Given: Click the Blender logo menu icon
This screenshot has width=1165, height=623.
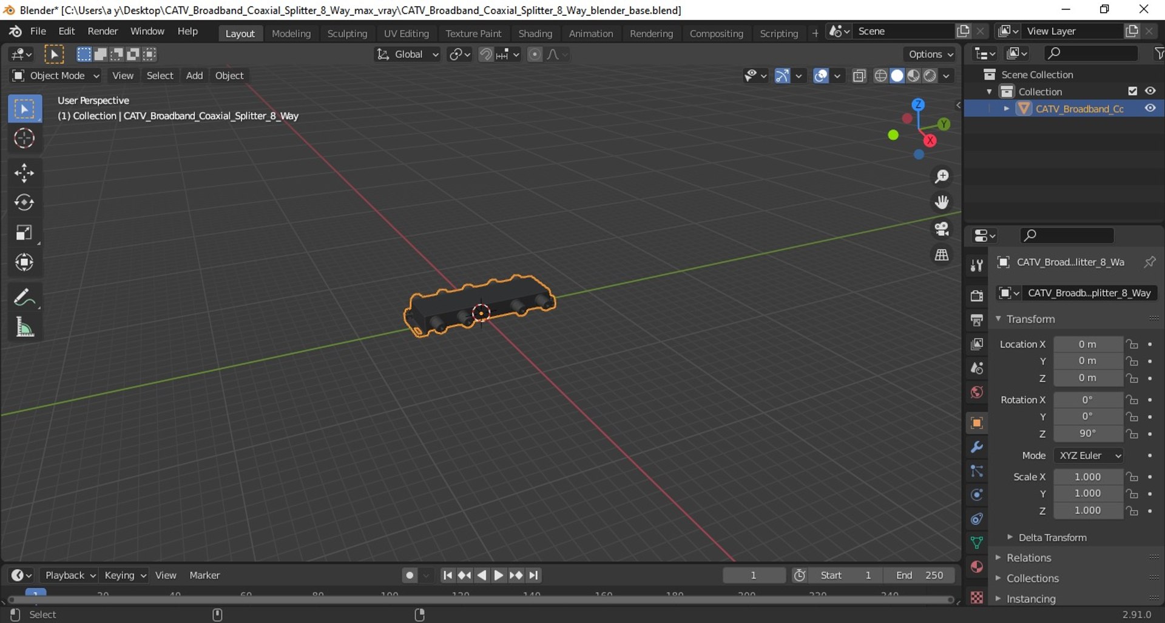Looking at the screenshot, I should pyautogui.click(x=15, y=32).
